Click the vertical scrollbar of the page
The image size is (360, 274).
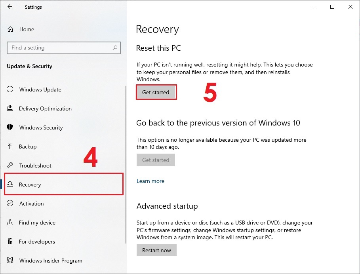126,158
